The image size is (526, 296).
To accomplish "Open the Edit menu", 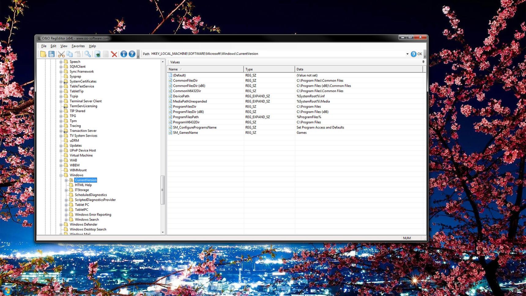I will pyautogui.click(x=53, y=46).
